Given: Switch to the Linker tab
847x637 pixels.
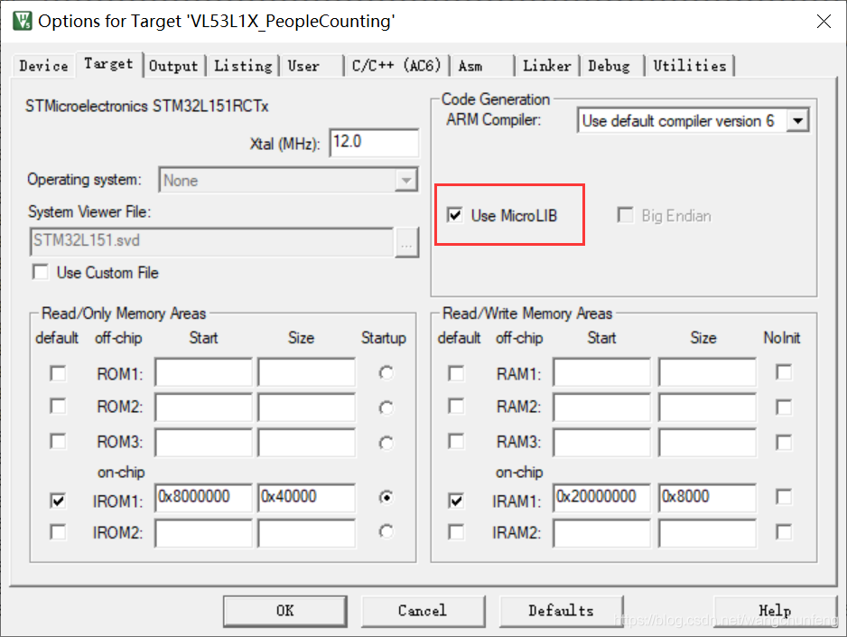Looking at the screenshot, I should (546, 66).
